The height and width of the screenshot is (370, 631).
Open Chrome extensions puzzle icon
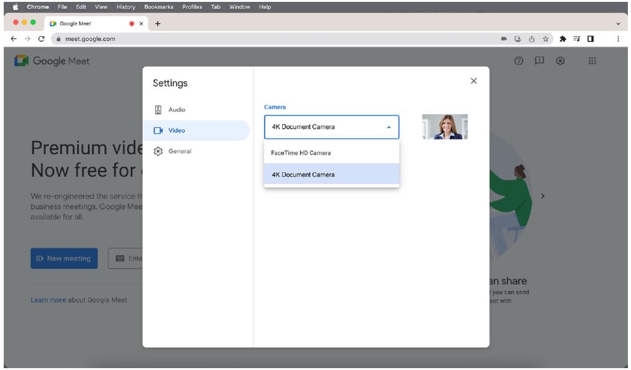pos(562,39)
